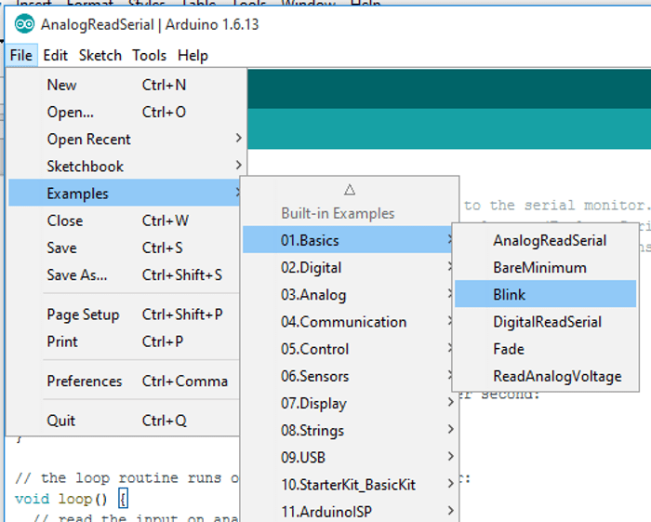651x522 pixels.
Task: Open Page Setup from the File menu
Action: pos(124,315)
